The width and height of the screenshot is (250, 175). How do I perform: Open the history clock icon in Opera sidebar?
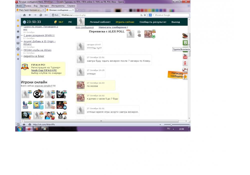[x=18, y=49]
